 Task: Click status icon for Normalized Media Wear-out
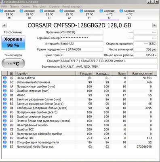(x=5, y=147)
